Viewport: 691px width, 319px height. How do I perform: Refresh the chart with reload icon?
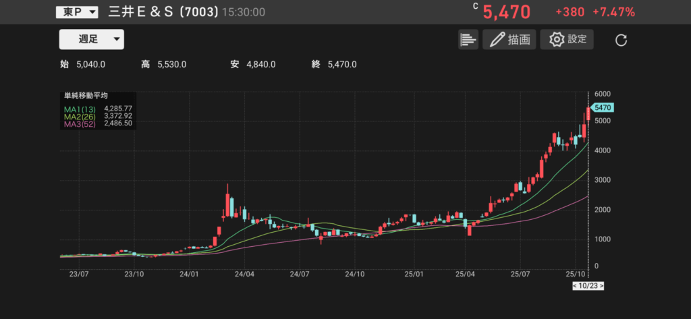(x=621, y=40)
